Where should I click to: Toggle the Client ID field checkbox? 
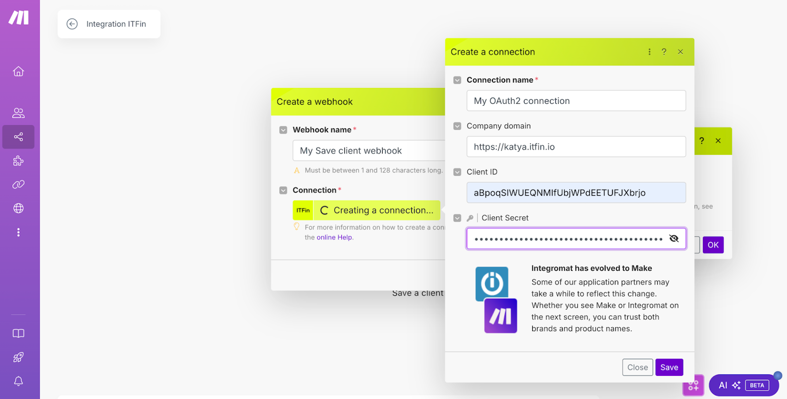(x=457, y=172)
